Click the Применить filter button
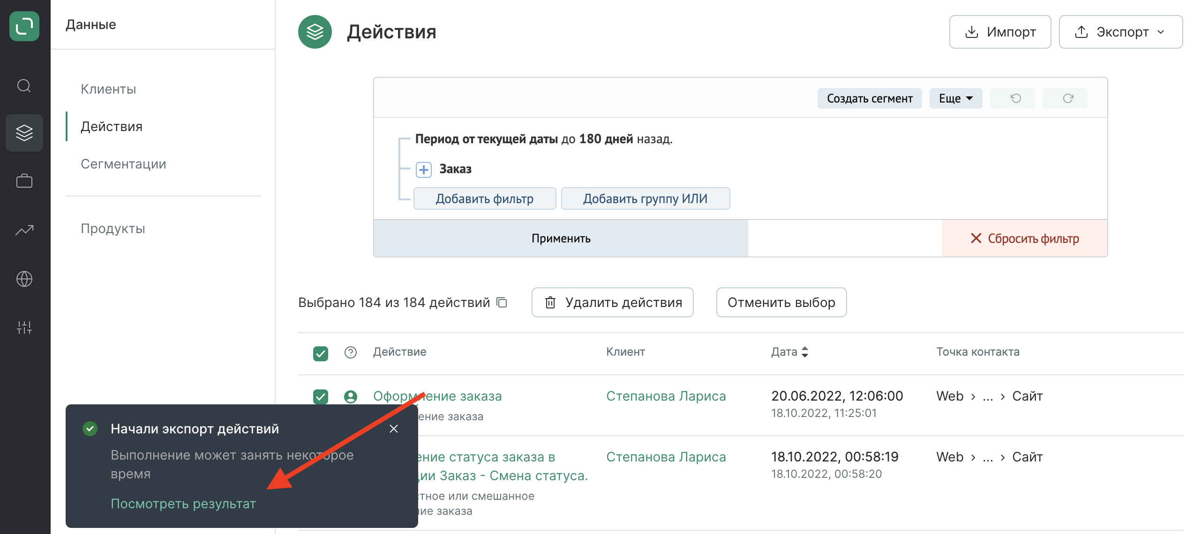 click(561, 238)
